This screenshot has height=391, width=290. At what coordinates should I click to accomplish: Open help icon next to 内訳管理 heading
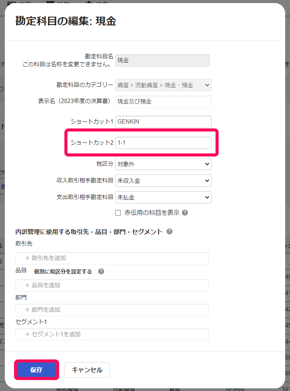170,231
